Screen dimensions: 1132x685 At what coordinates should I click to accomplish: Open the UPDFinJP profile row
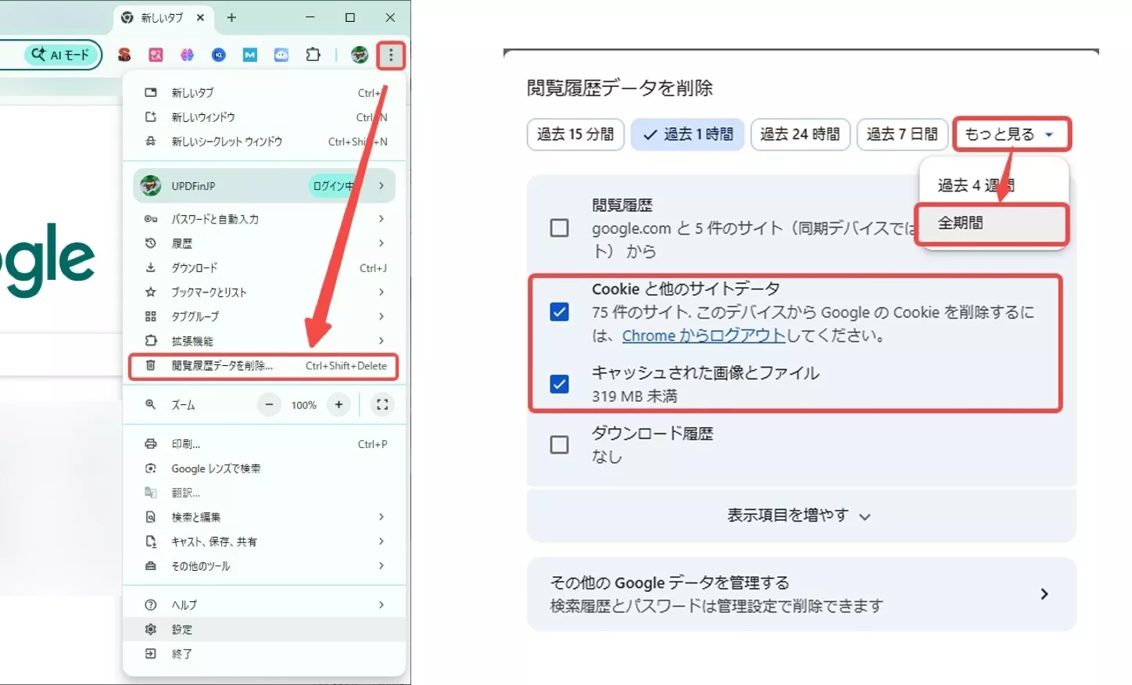coord(264,185)
